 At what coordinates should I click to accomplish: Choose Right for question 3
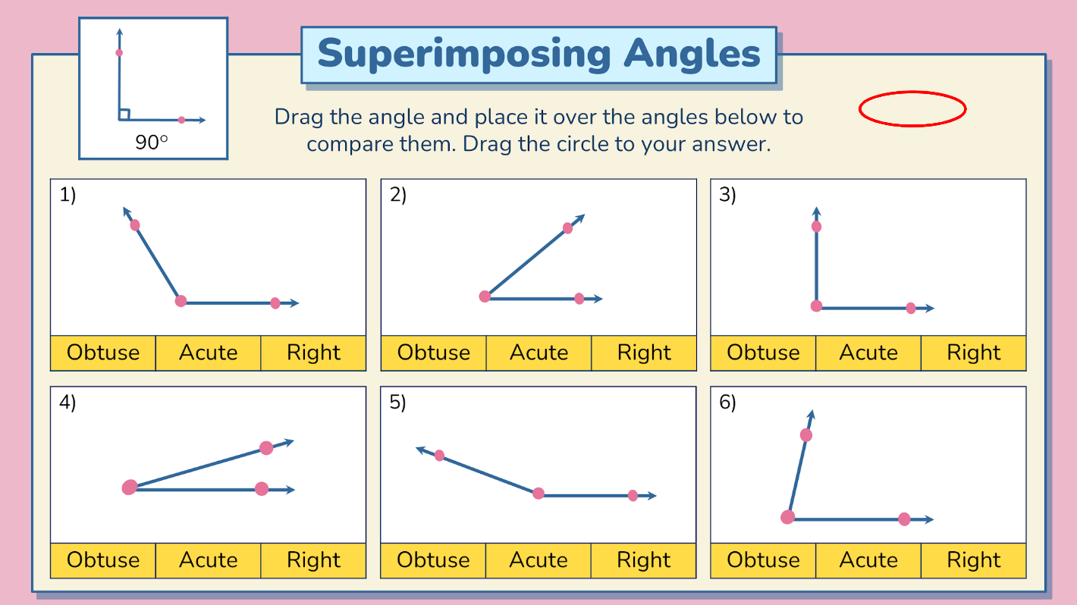(x=974, y=353)
